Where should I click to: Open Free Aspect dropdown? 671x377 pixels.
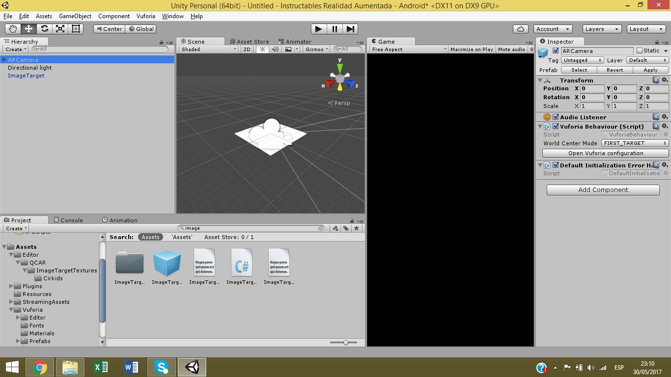click(x=409, y=49)
